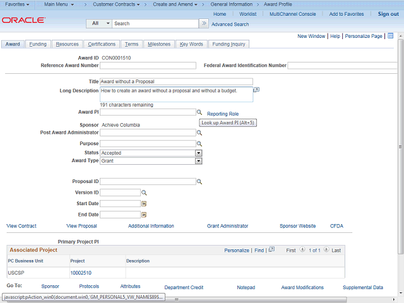Click the Version ID lookup magnifier
Image resolution: width=404 pixels, height=303 pixels.
click(143, 193)
